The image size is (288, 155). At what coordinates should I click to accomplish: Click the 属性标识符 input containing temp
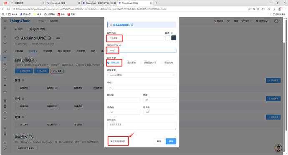click(141, 50)
